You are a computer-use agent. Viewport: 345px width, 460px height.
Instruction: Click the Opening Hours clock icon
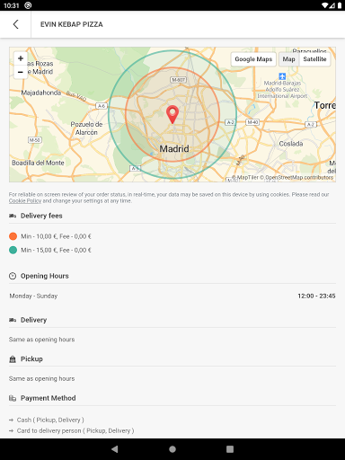point(13,276)
